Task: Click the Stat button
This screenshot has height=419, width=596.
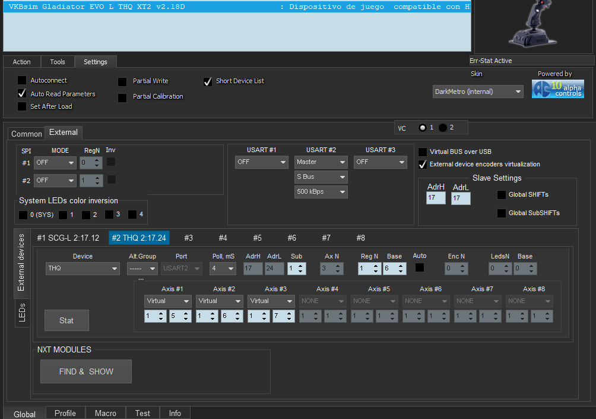Action: (x=66, y=320)
